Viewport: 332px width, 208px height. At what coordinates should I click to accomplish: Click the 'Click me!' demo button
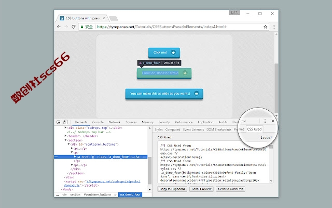point(164,53)
